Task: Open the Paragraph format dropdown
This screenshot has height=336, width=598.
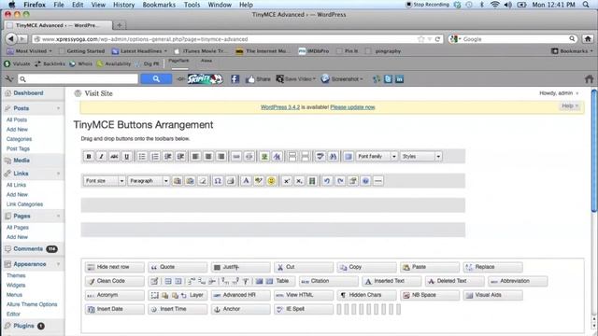Action: click(149, 181)
